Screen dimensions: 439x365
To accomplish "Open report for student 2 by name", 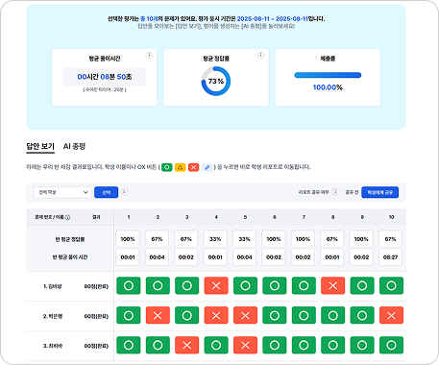I will 53,316.
